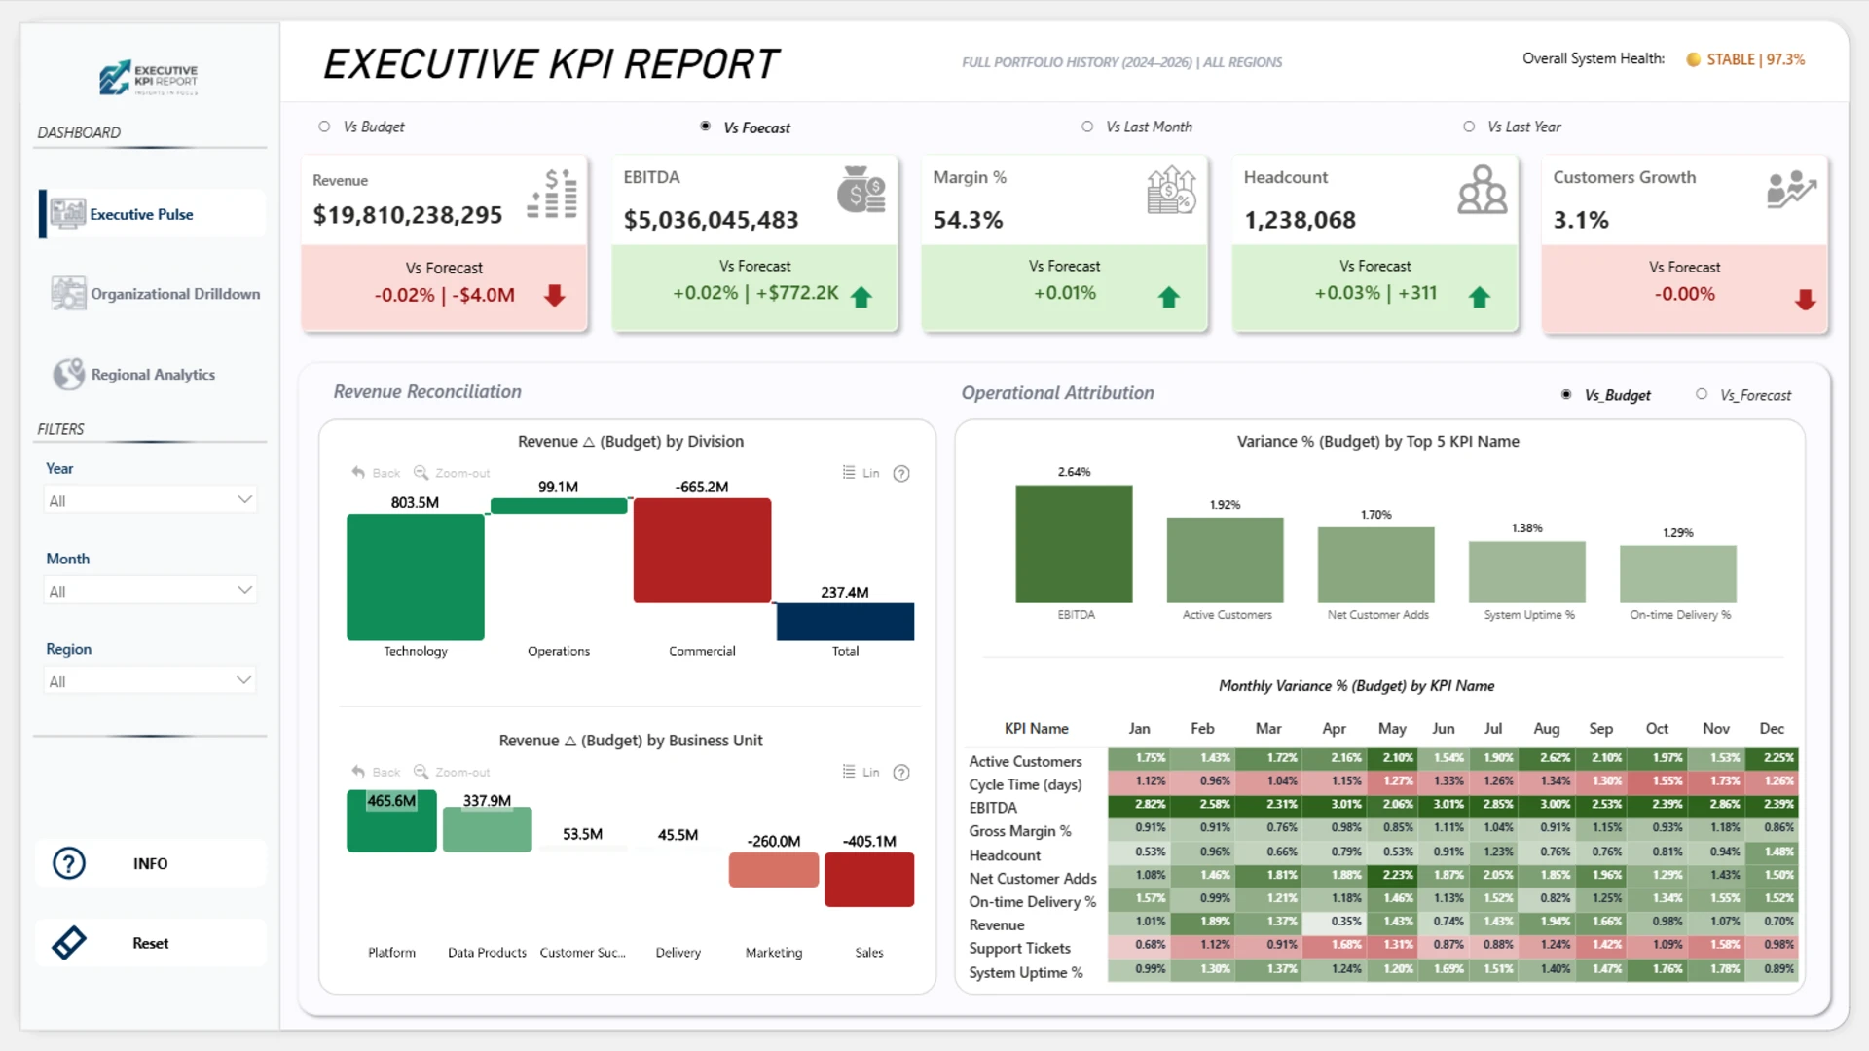The width and height of the screenshot is (1869, 1051).
Task: Select the Vs Budget radio button
Action: tap(324, 127)
